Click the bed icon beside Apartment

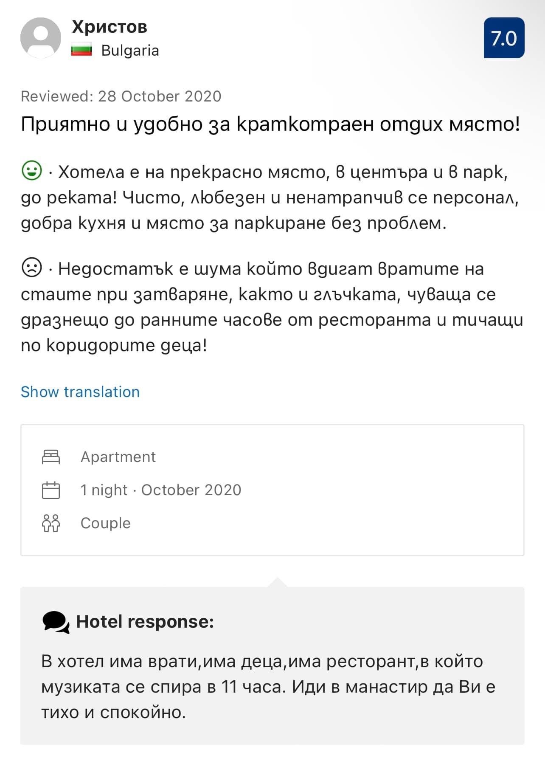point(51,457)
